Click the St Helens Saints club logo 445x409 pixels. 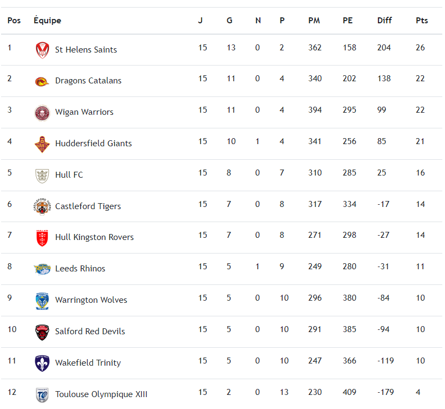(x=42, y=50)
